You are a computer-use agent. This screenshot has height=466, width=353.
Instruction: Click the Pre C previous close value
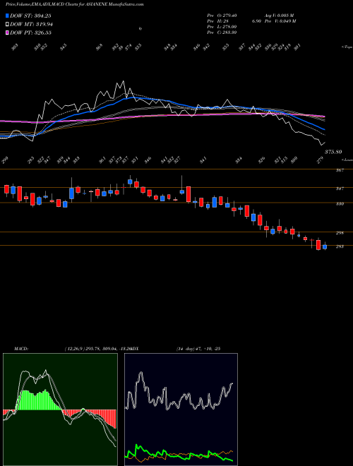pos(222,32)
